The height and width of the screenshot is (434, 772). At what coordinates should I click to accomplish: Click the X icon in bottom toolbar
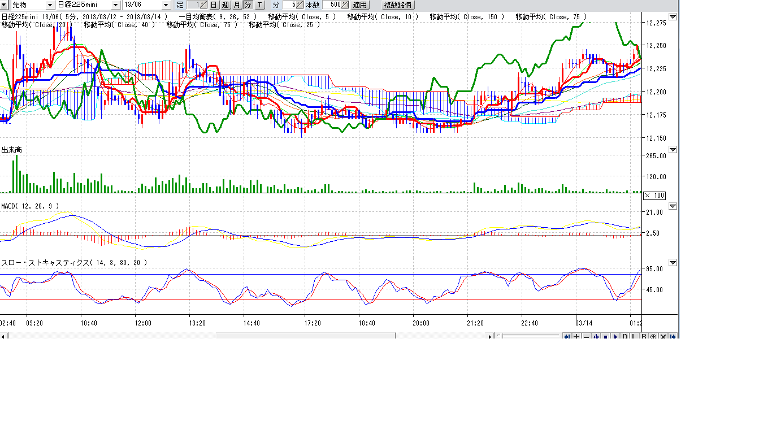click(663, 337)
